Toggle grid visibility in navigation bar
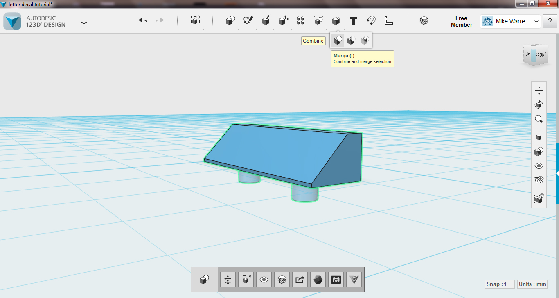559x298 pixels. coord(539,180)
